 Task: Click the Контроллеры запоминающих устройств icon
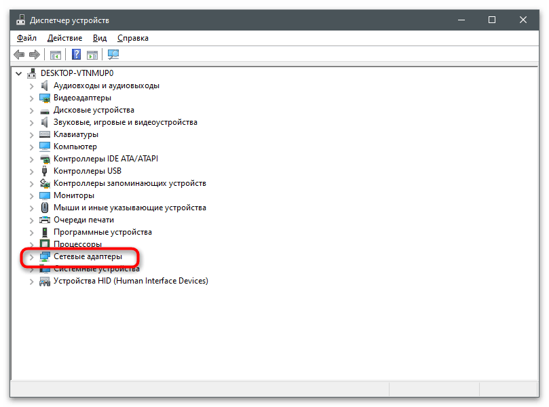(45, 183)
